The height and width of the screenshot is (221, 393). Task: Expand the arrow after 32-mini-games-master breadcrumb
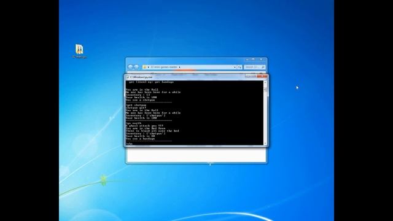click(x=179, y=67)
